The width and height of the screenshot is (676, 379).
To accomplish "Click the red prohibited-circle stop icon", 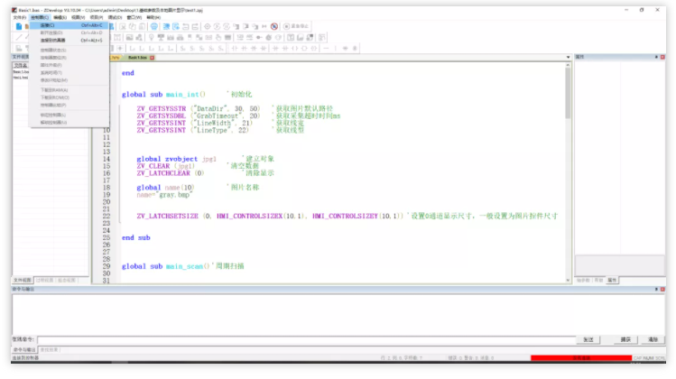I will tap(274, 26).
